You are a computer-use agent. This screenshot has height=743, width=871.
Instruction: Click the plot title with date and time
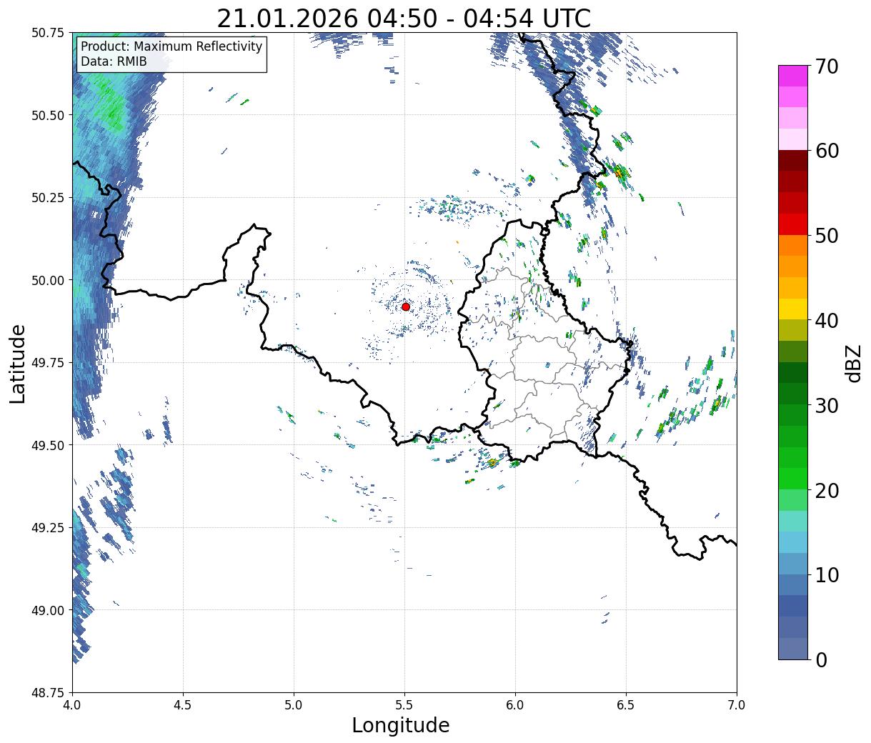[x=404, y=18]
